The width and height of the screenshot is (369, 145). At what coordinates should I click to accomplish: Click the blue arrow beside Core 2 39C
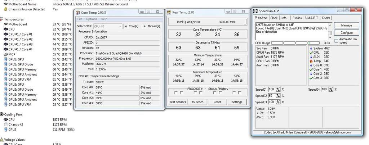click(311, 74)
